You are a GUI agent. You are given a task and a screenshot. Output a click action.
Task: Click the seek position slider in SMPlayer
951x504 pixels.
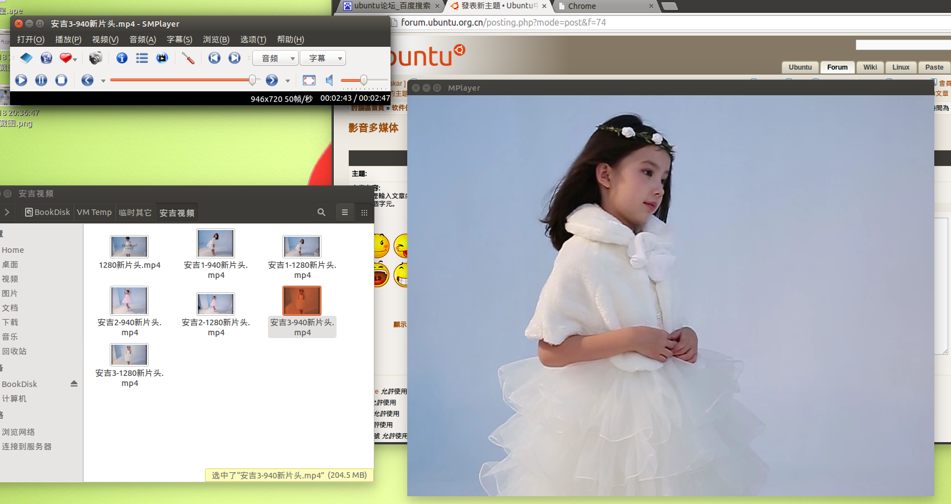coord(185,80)
